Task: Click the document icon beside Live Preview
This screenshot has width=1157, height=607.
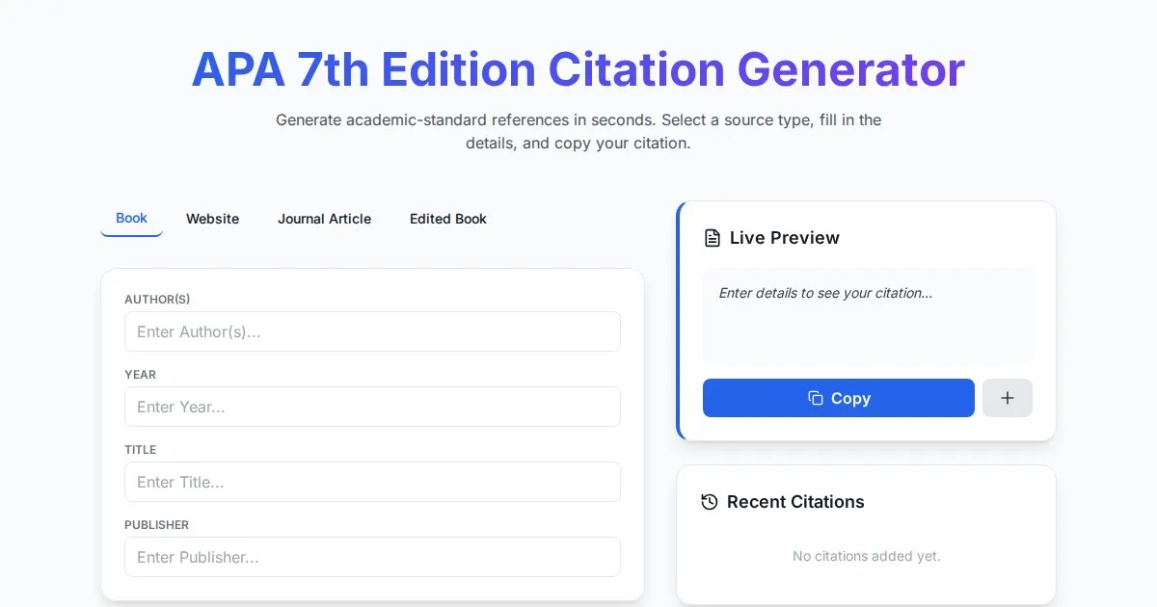Action: click(x=713, y=238)
